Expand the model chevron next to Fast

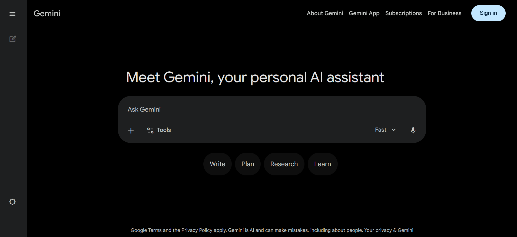pos(394,130)
